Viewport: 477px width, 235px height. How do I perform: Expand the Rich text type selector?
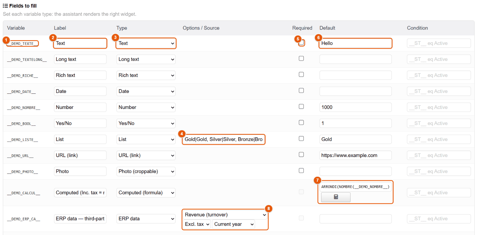click(146, 75)
